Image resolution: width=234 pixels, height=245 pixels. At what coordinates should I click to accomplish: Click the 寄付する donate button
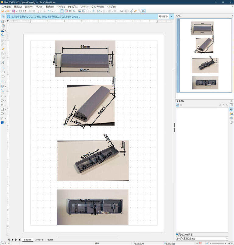(x=163, y=16)
